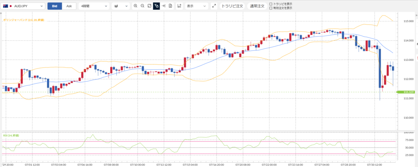Viewport: 418px width, 167px height.
Task: Open the 表示 display dropdown
Action: [x=196, y=6]
